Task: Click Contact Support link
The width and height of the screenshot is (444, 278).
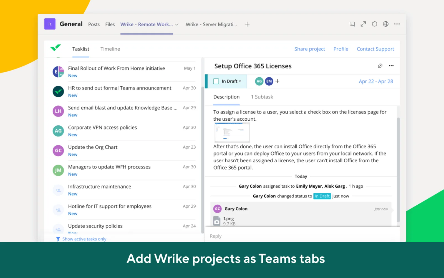Action: tap(375, 49)
